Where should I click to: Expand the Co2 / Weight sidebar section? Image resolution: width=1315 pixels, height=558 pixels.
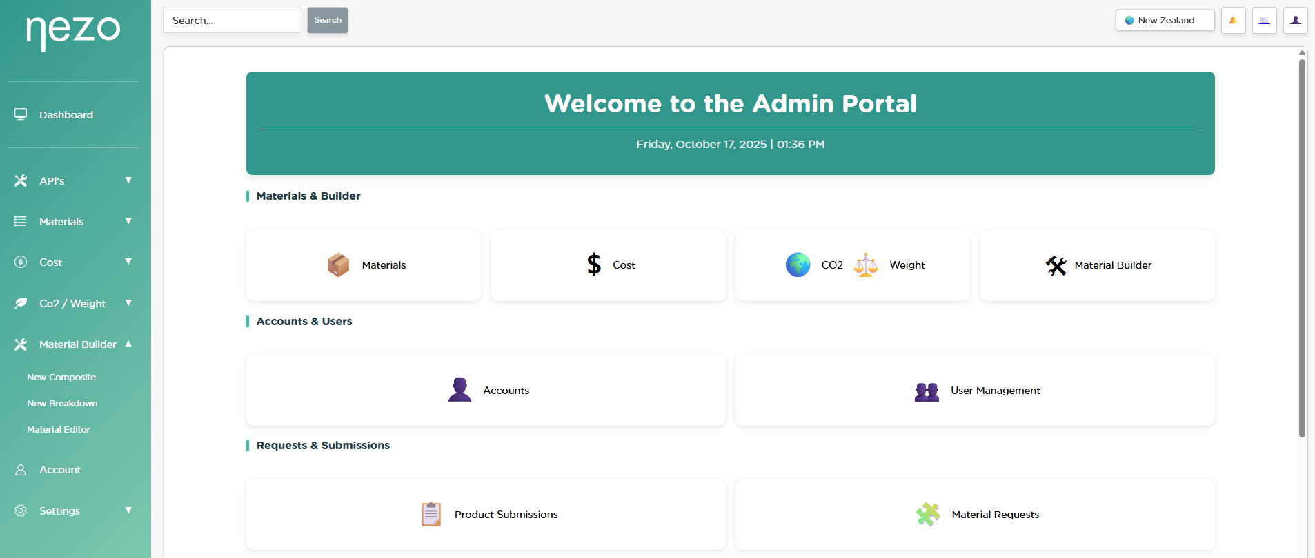coord(72,304)
